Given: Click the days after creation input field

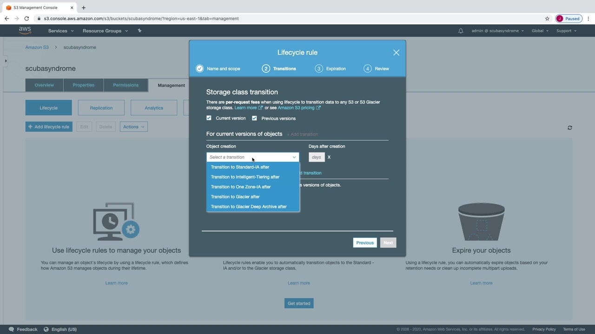Looking at the screenshot, I should [x=317, y=157].
